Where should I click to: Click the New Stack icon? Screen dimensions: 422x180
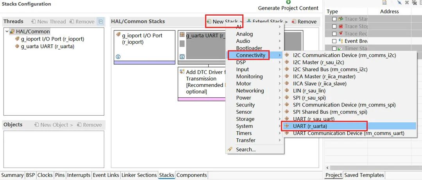[x=209, y=21]
